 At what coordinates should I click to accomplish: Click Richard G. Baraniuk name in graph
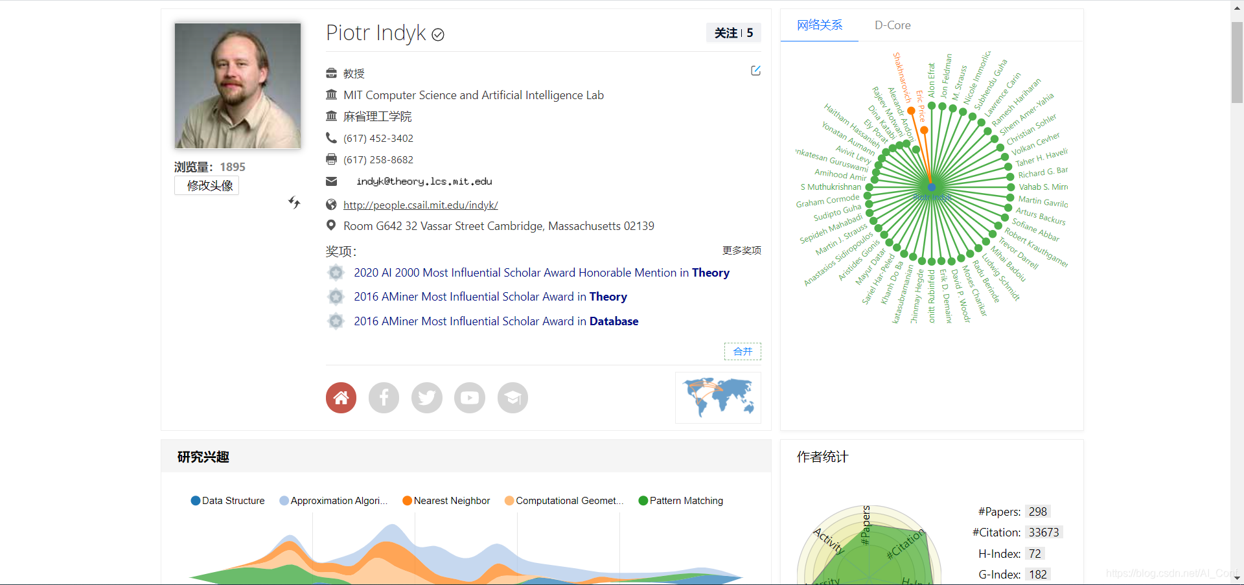coord(1042,172)
